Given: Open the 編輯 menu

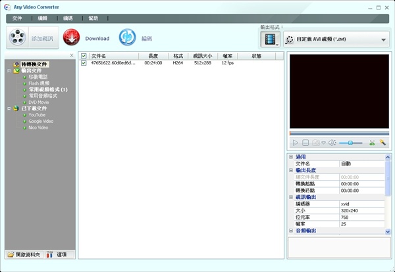Looking at the screenshot, I should (x=43, y=18).
